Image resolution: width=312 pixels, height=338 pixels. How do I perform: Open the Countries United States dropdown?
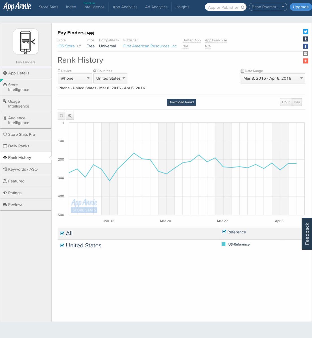[x=110, y=78]
